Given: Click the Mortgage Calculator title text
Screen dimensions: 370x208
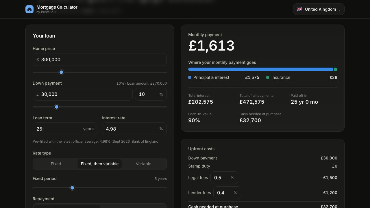Looking at the screenshot, I should (57, 7).
